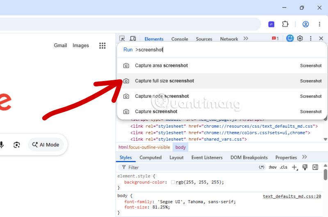328x217 pixels.
Task: Expand more Styles pane sub-tabs
Action: click(x=305, y=157)
